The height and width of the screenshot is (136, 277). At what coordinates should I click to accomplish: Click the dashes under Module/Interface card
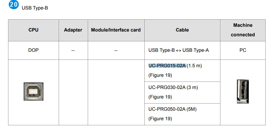(x=116, y=51)
